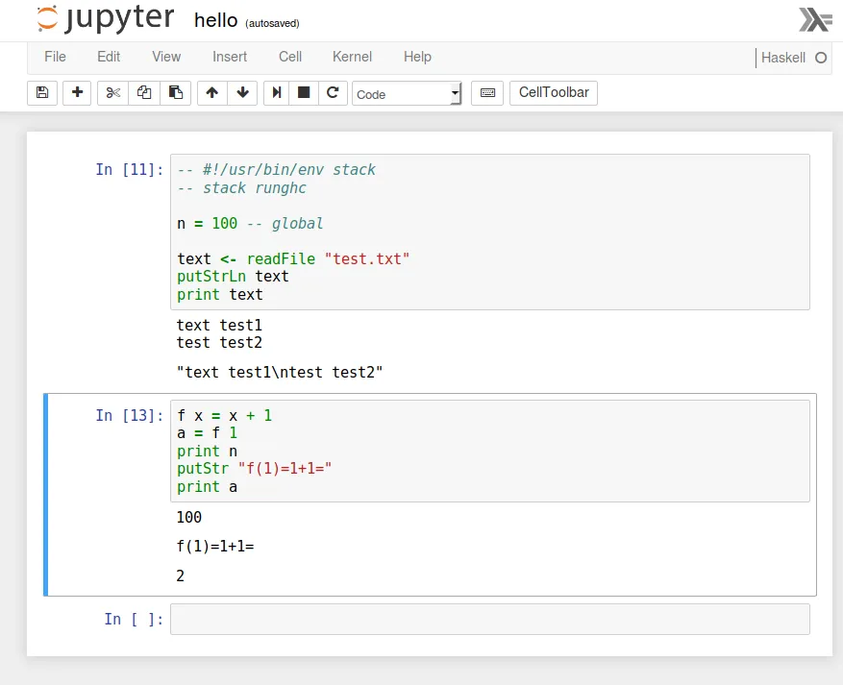Click the a = f 1 line

(207, 433)
